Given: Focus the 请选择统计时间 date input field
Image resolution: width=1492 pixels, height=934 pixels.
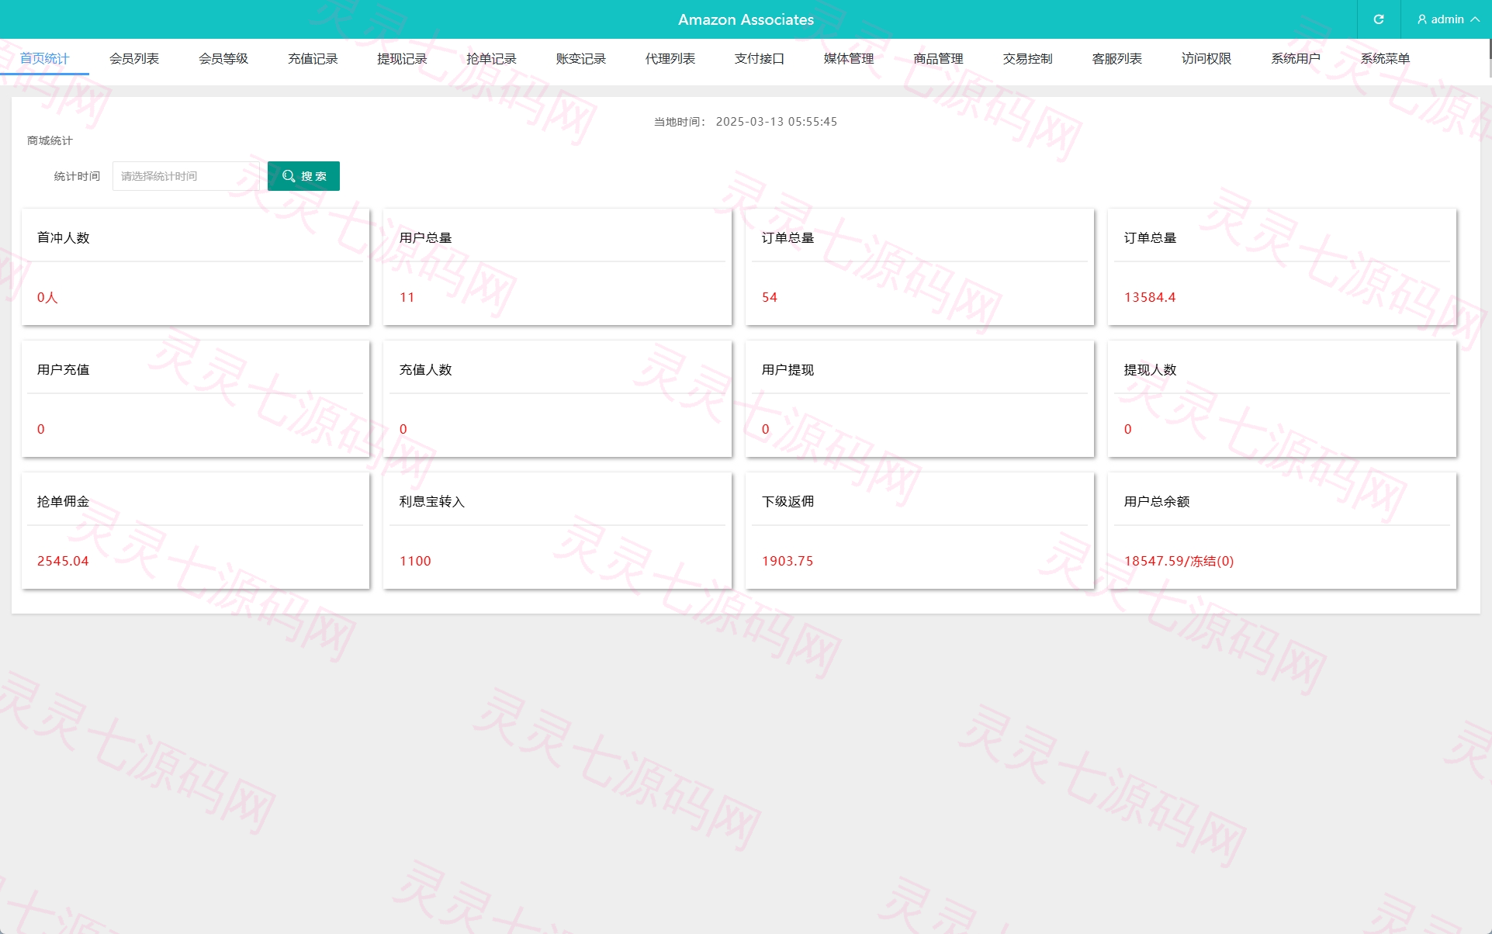Looking at the screenshot, I should click(186, 176).
